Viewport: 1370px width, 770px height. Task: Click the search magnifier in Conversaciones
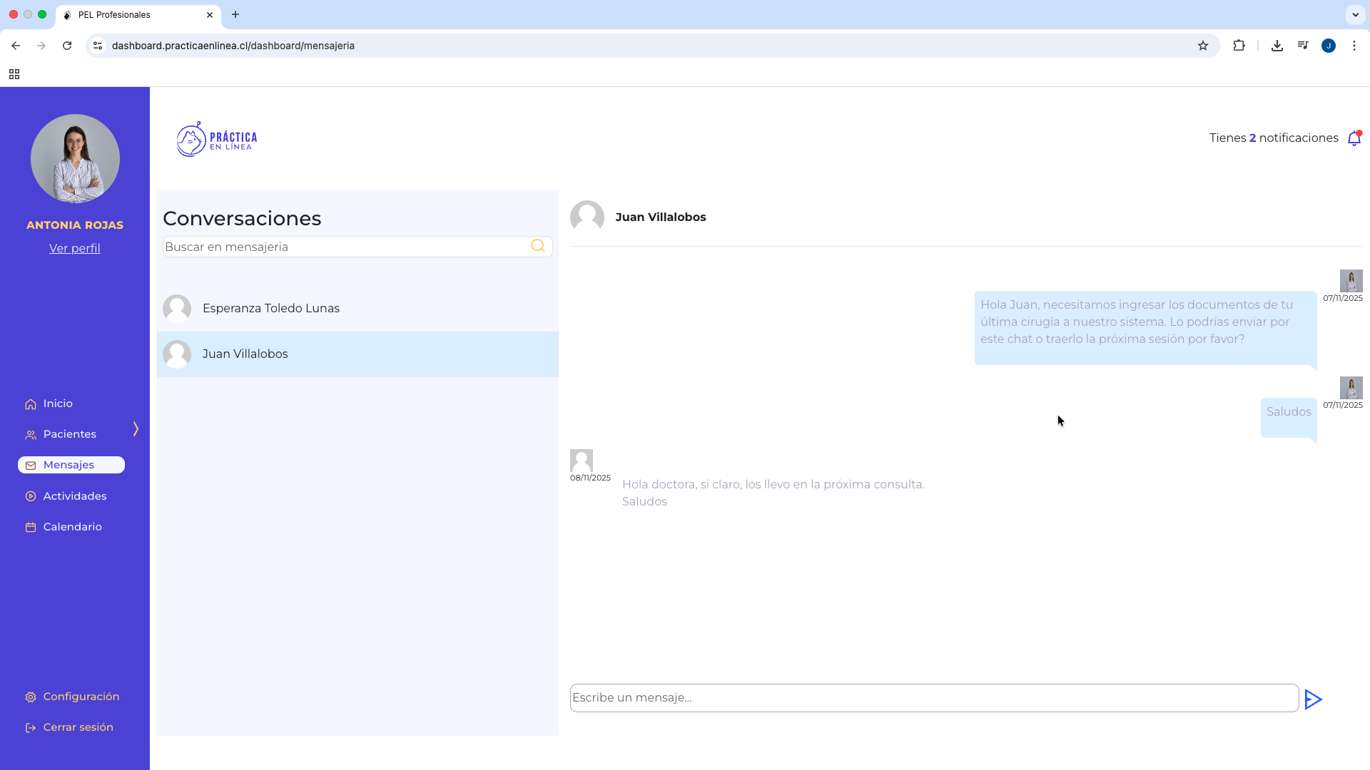click(x=538, y=246)
